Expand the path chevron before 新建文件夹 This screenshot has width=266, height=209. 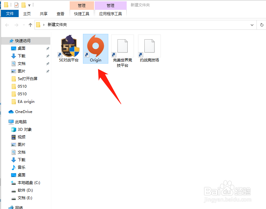click(x=44, y=25)
